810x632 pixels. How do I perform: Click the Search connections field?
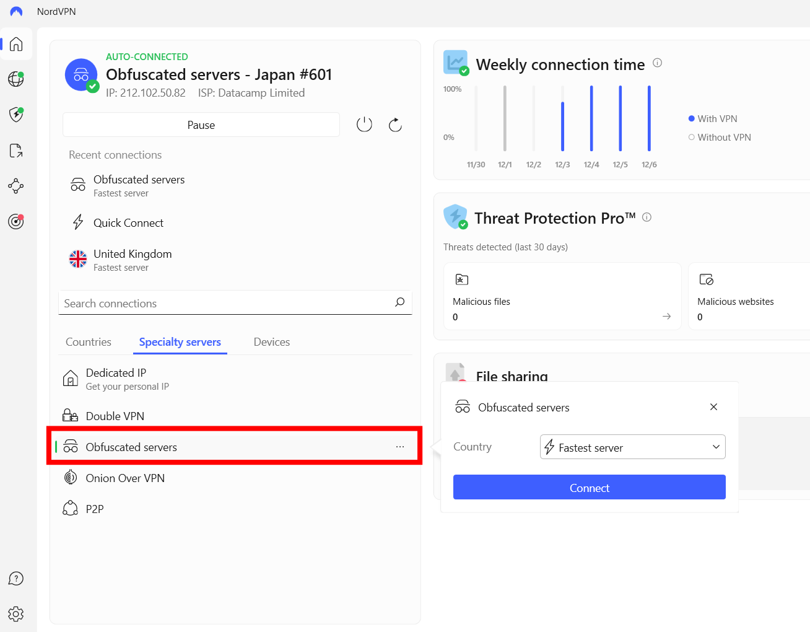coord(235,302)
